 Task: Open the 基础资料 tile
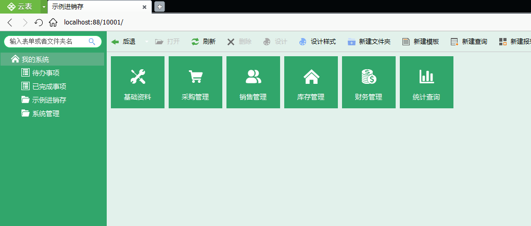(137, 82)
